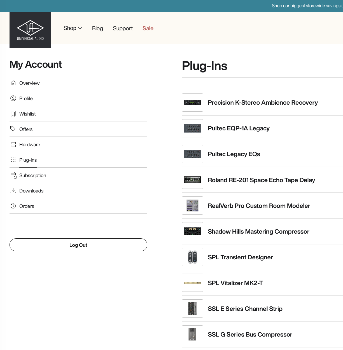Click Shadow Hills Mastering Compressor thumbnail

coord(192,231)
